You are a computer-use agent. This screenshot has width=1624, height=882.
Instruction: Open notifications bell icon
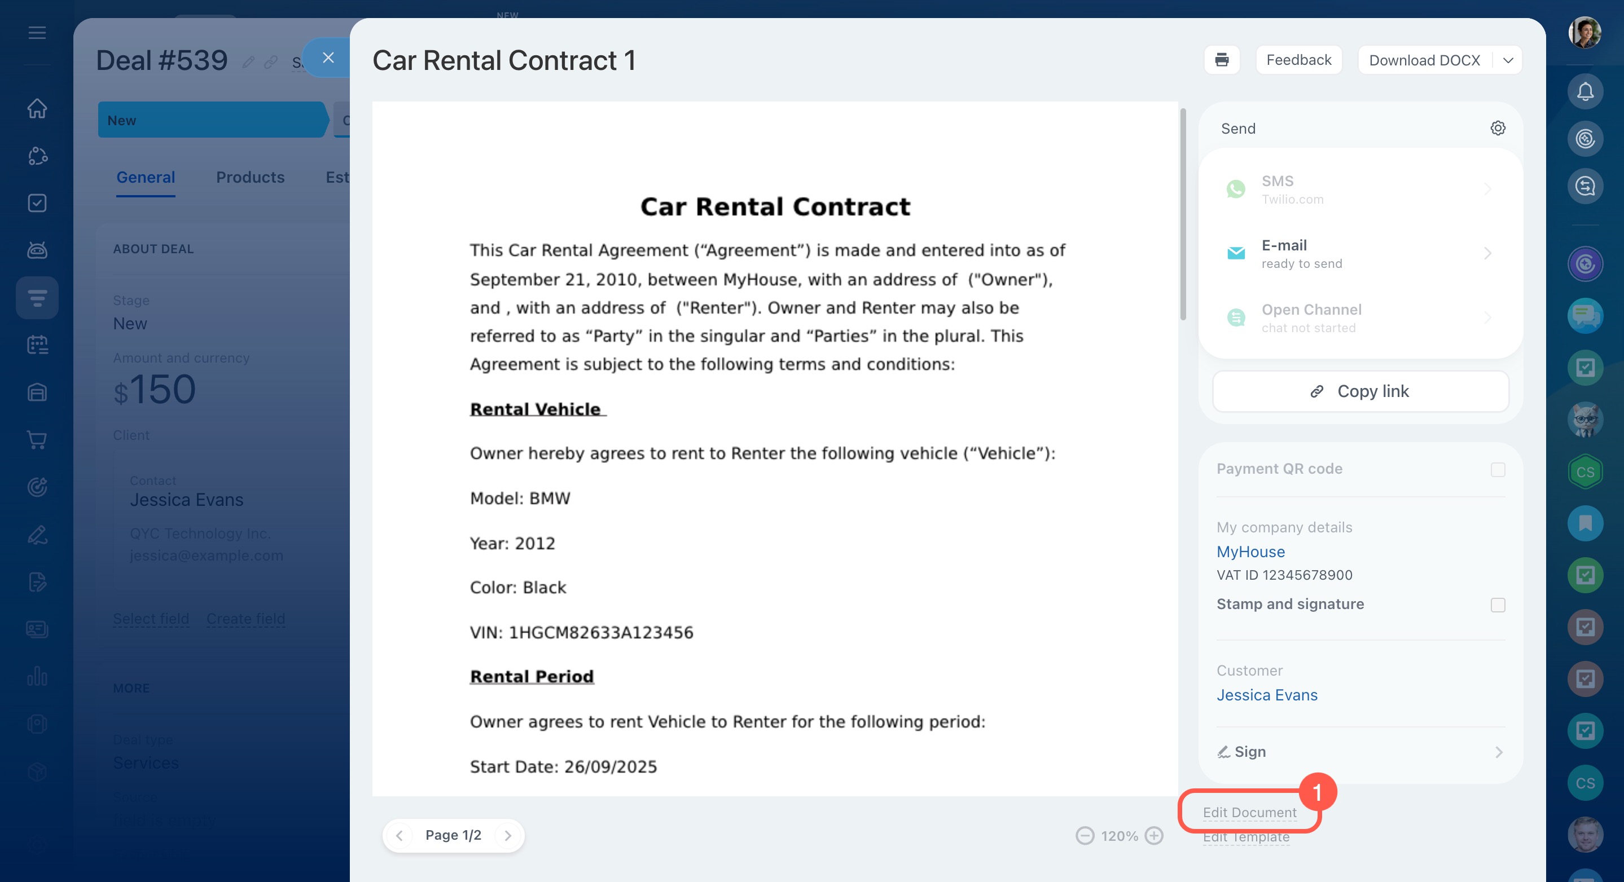[1585, 92]
